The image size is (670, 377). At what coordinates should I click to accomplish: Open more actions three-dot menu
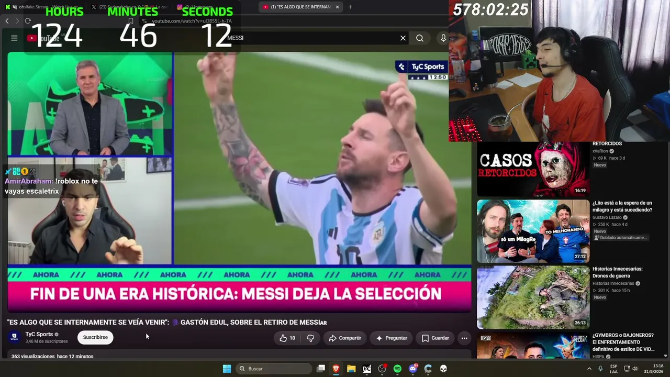pyautogui.click(x=464, y=338)
